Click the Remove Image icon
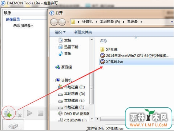The image size is (174, 131). point(19,114)
